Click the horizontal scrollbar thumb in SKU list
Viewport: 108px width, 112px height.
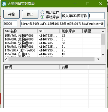pyautogui.click(x=51, y=59)
